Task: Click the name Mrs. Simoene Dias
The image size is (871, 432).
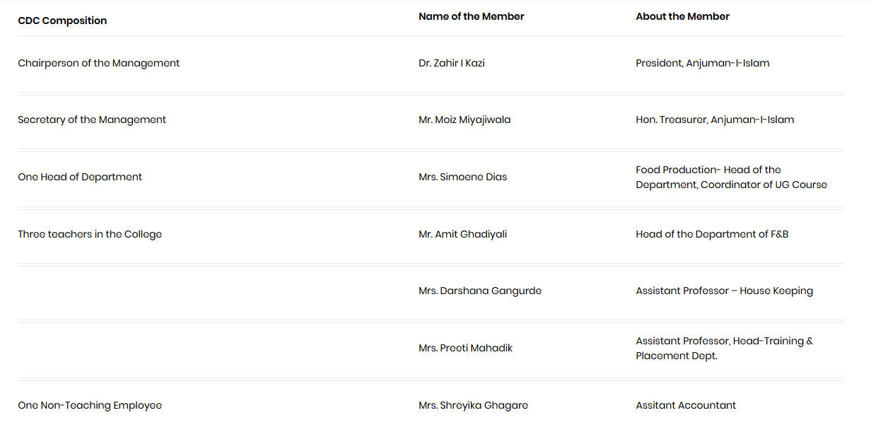Action: [x=462, y=177]
